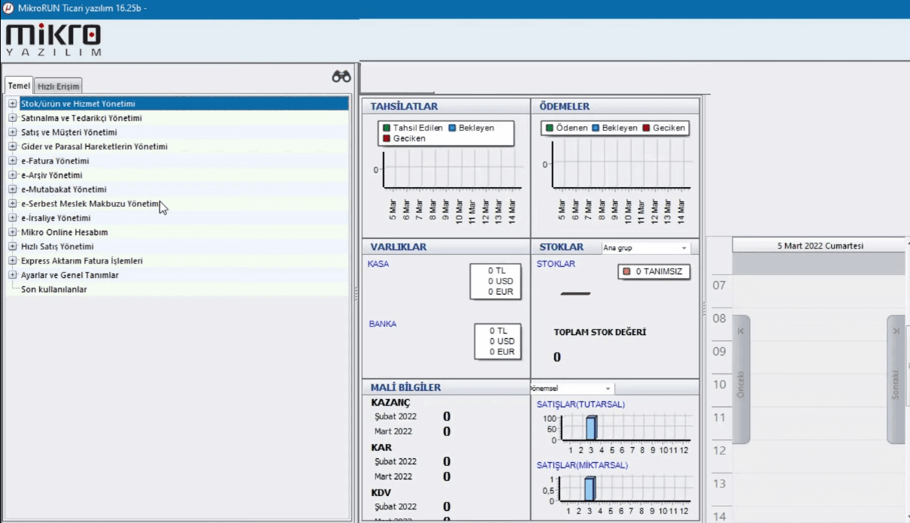This screenshot has width=910, height=523.
Task: Click red Geciken swatch in Ödemeler legend
Action: point(647,128)
